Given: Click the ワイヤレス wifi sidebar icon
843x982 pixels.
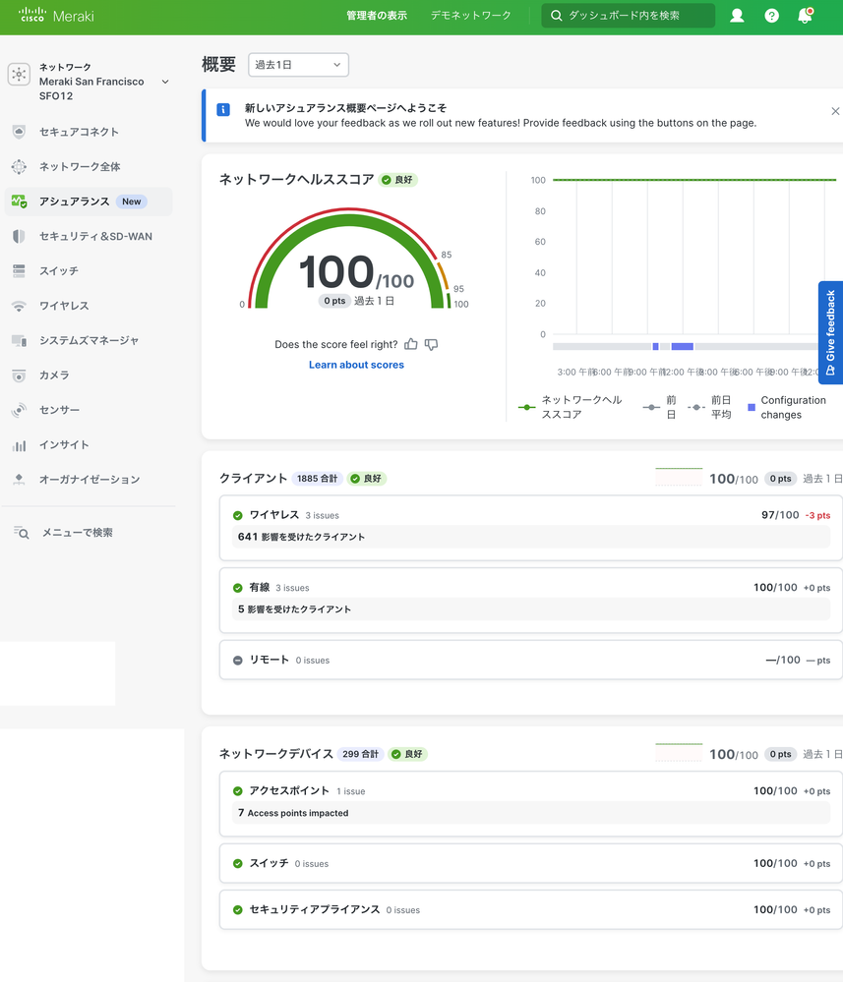Looking at the screenshot, I should tap(19, 306).
